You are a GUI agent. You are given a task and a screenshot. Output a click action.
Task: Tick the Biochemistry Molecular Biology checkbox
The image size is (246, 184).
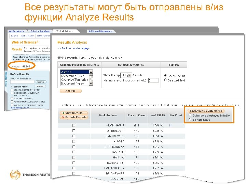12,93
